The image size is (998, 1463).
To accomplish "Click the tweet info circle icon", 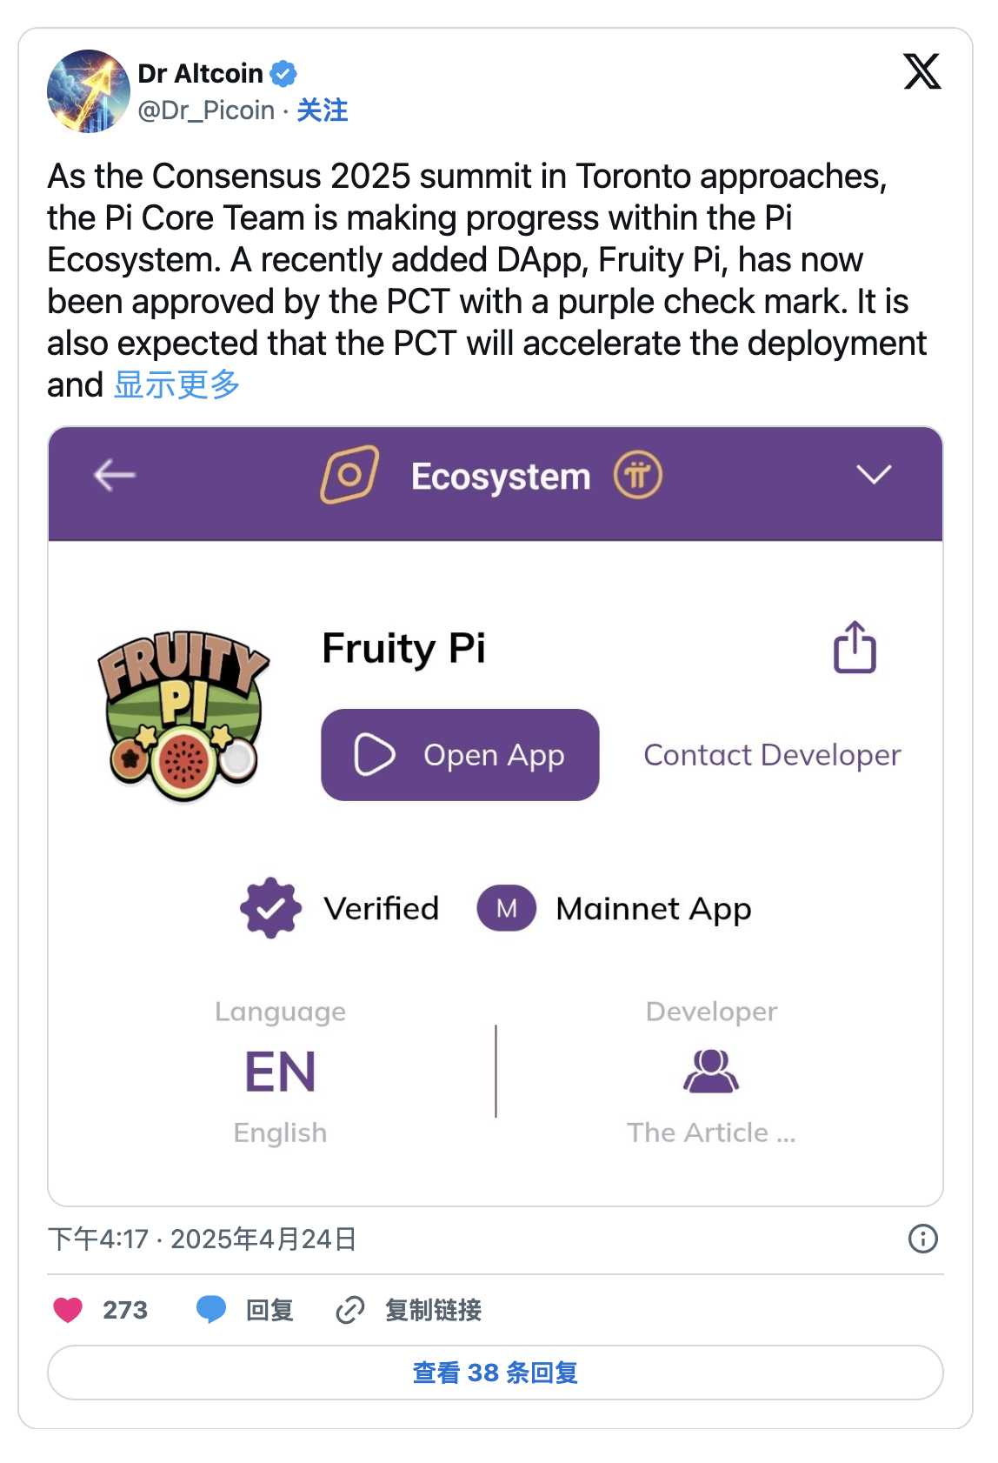I will [x=922, y=1238].
